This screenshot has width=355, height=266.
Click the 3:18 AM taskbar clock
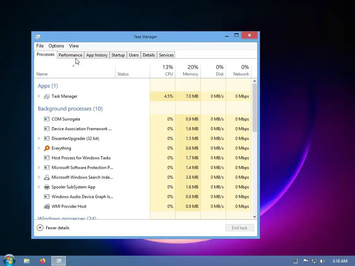point(340,261)
